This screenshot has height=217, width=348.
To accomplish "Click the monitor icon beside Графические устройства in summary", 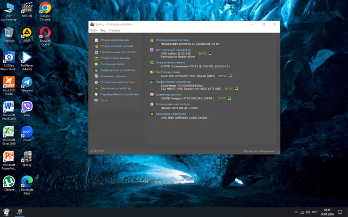I will [x=151, y=82].
